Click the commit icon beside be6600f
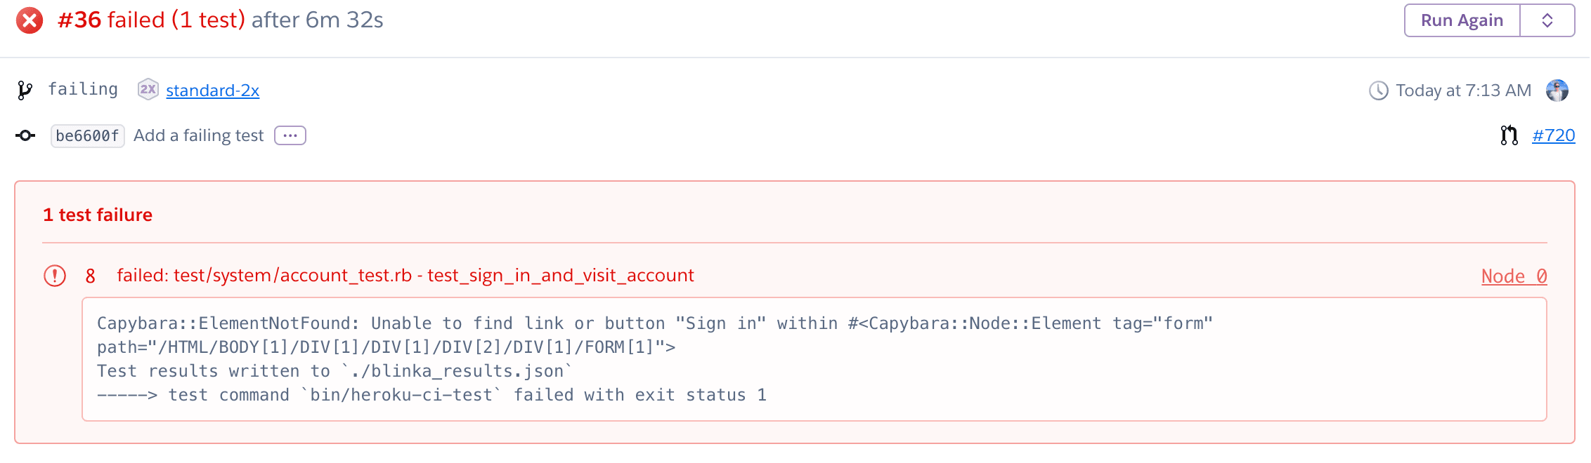This screenshot has width=1591, height=463. coord(25,135)
